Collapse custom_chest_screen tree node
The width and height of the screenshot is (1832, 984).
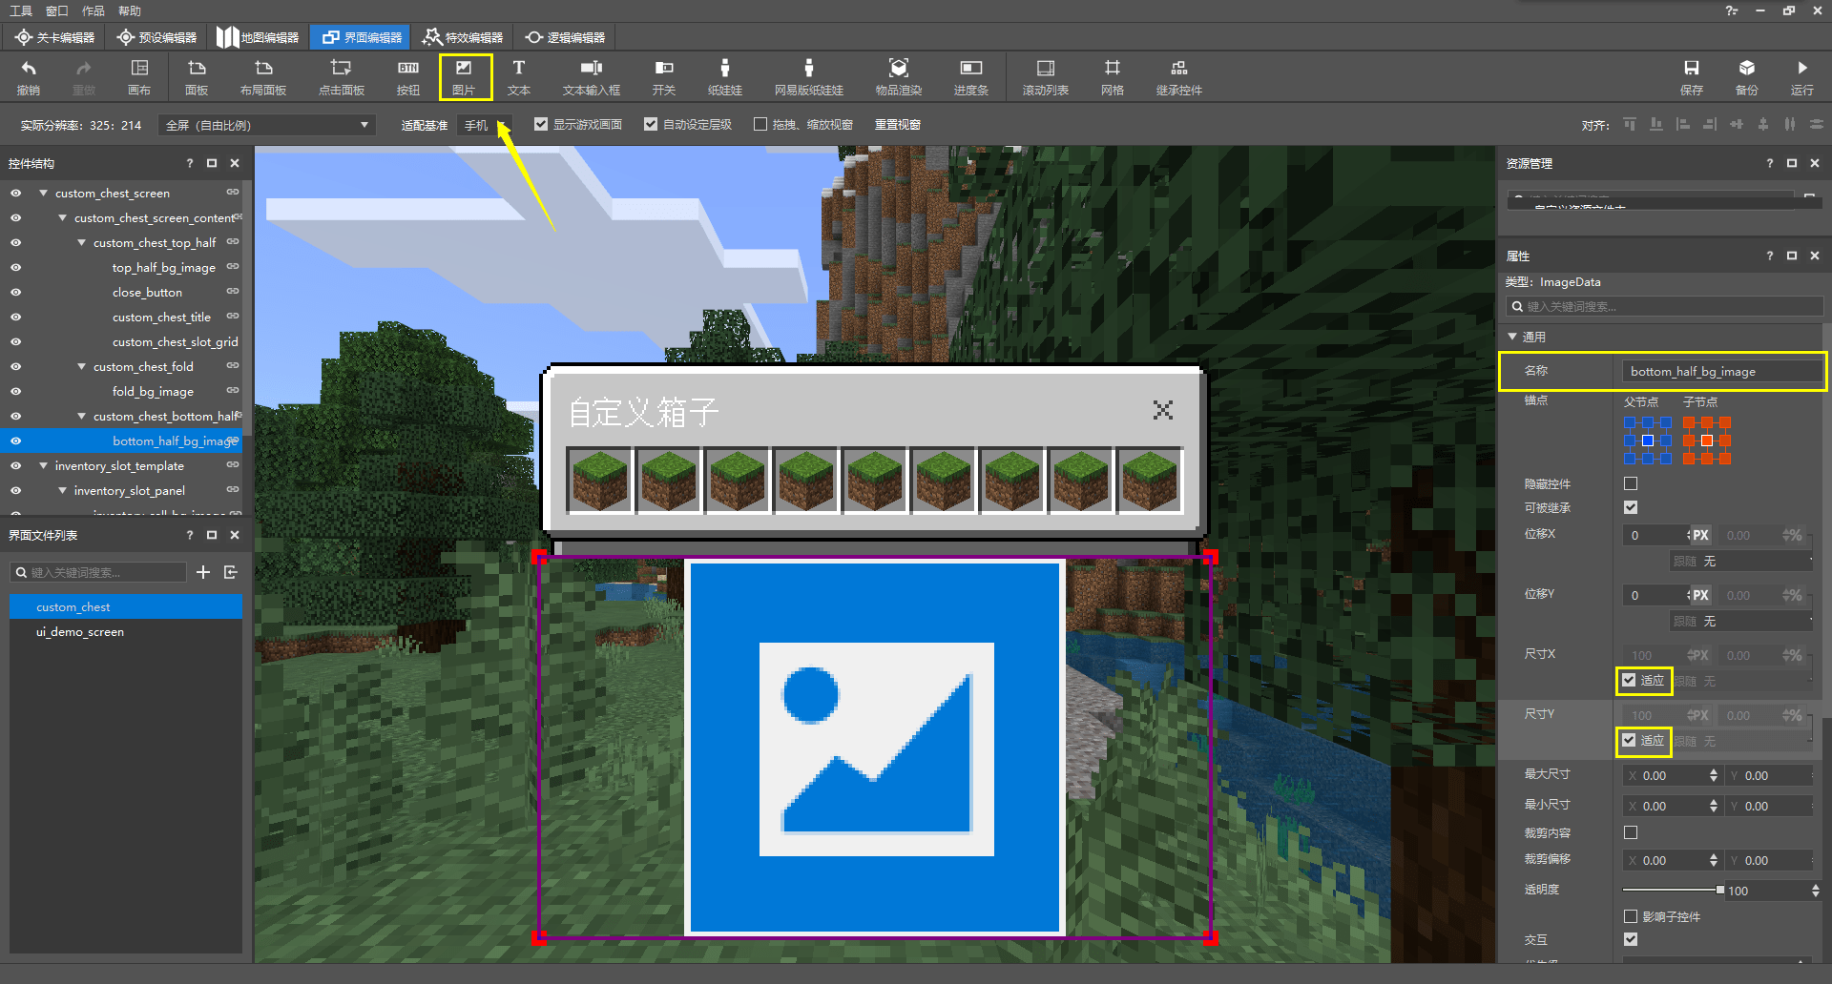(x=43, y=193)
